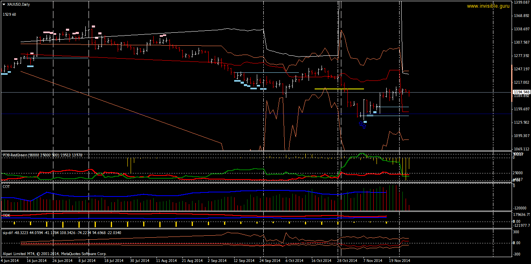531x264 pixels.
Task: Click date label 4 Jun 2014
Action: 10,261
